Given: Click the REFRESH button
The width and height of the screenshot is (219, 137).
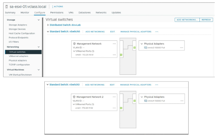Looking at the screenshot, I should click(206, 20).
